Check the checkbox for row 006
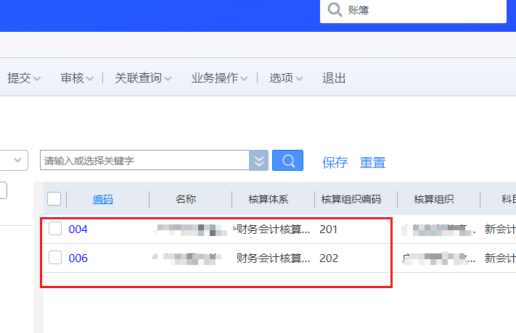Image resolution: width=516 pixels, height=333 pixels. click(55, 258)
